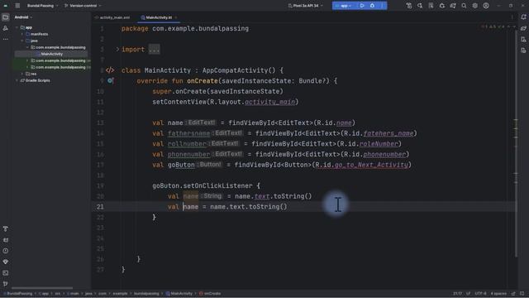Select MainActivity in project tree
Screen dimensions: 529x298
tap(51, 54)
